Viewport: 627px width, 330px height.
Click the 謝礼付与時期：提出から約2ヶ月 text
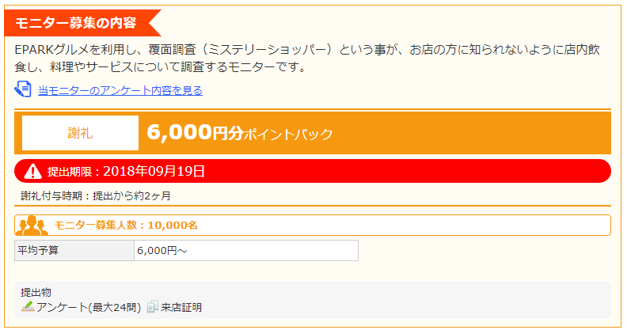96,195
